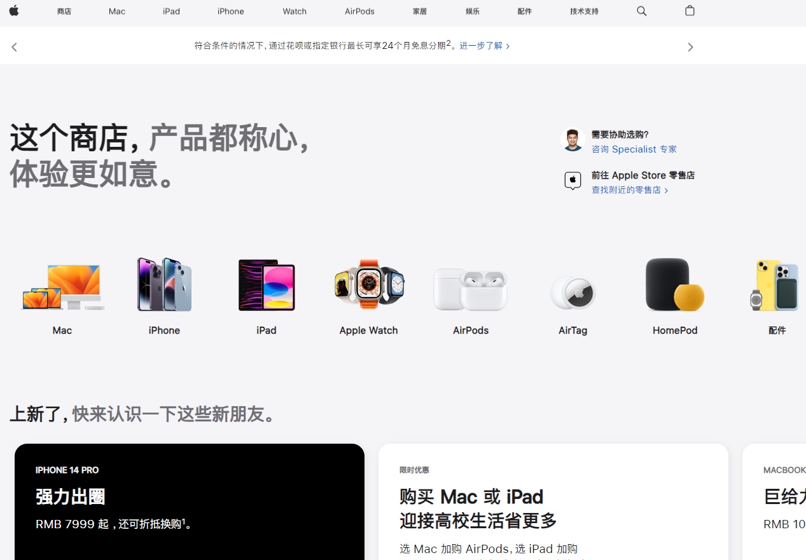This screenshot has width=806, height=560.
Task: Open the AirPods menu in navigation bar
Action: pos(359,11)
